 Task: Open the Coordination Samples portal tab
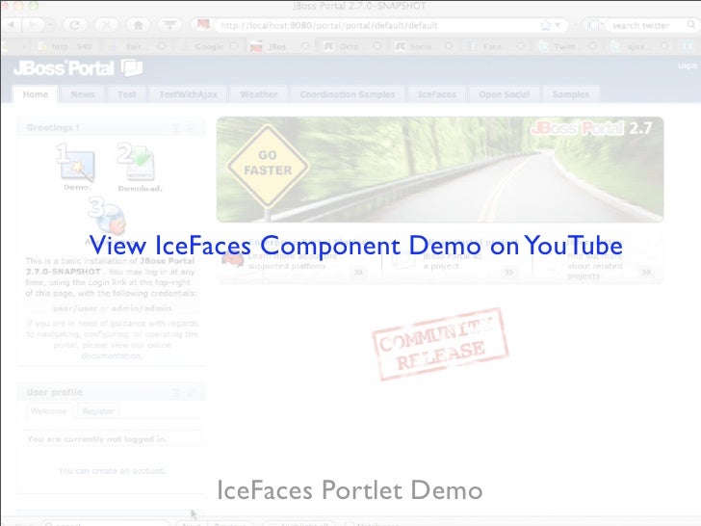(x=348, y=94)
